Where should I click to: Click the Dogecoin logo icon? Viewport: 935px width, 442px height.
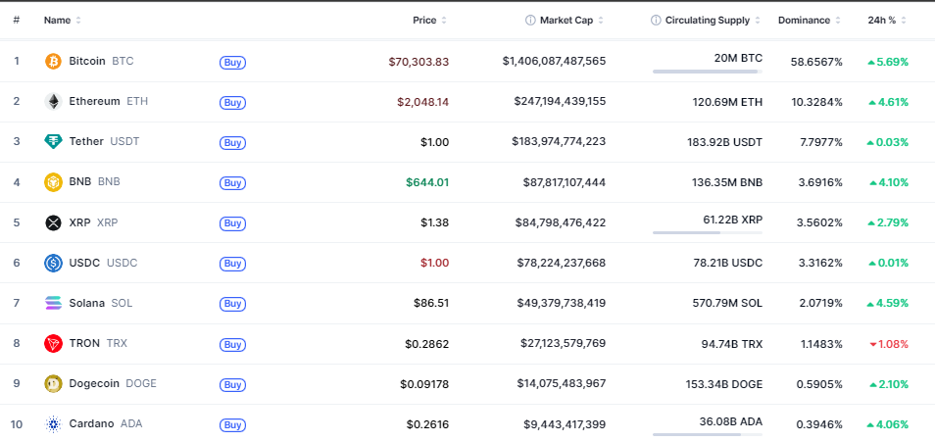(x=53, y=383)
